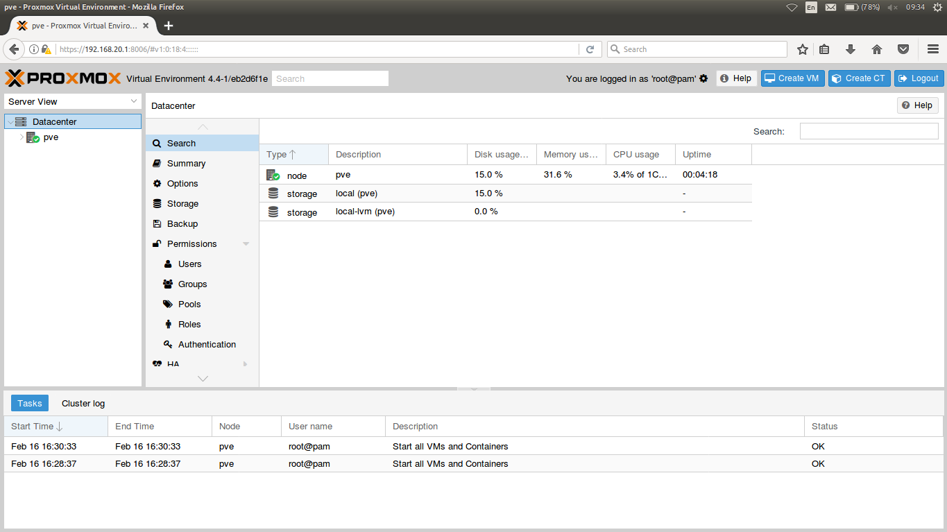Select Search in Datacenter menu
This screenshot has width=947, height=532.
202,143
